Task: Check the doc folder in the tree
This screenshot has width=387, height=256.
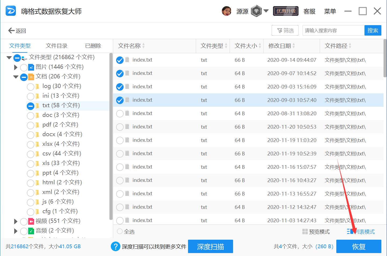Action: (x=30, y=116)
